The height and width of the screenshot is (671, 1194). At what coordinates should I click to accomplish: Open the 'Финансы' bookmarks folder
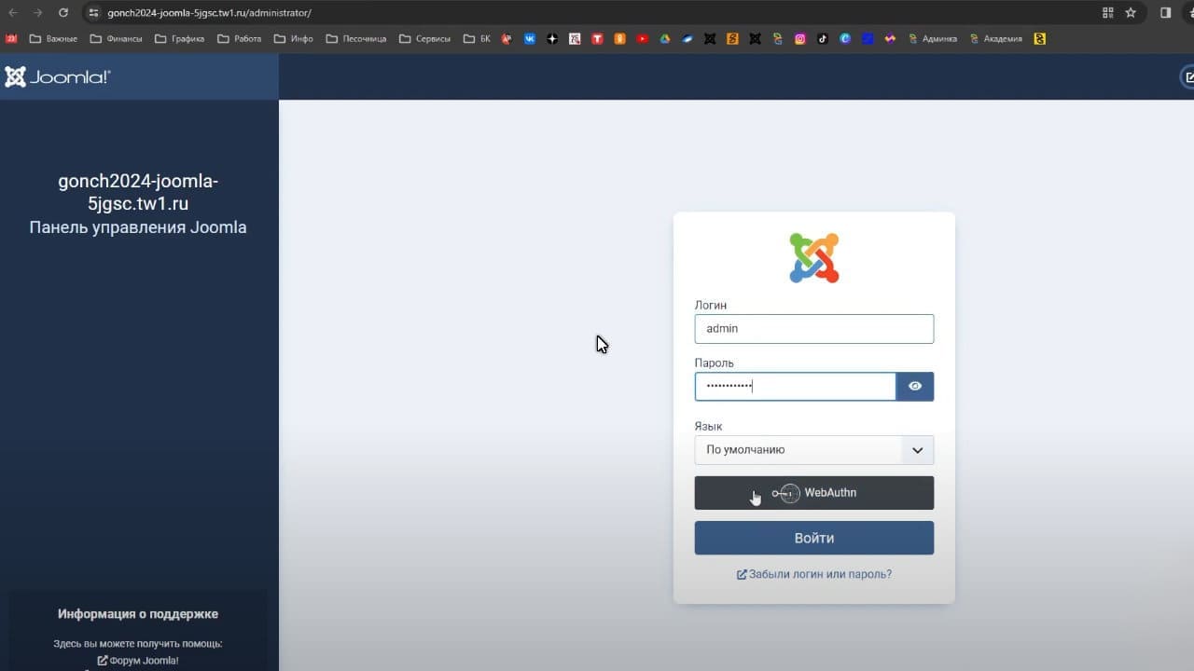[117, 39]
